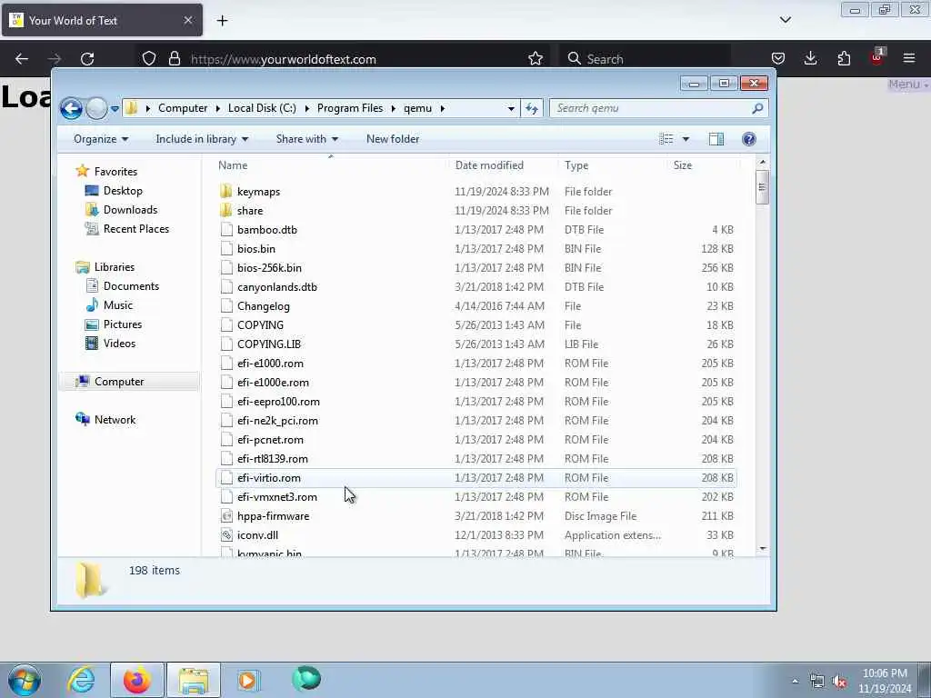Select the share folder icon
Screen dimensions: 931x698
[225, 210]
